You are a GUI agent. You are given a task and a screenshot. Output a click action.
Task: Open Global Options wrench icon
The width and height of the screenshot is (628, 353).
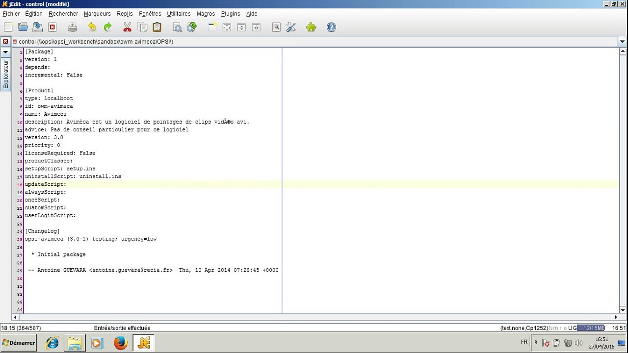coord(291,27)
